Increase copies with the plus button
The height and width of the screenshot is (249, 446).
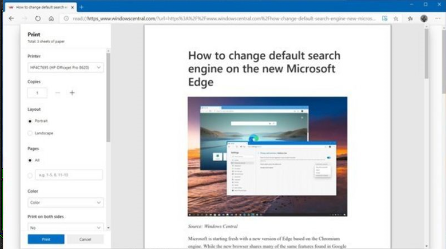[72, 93]
